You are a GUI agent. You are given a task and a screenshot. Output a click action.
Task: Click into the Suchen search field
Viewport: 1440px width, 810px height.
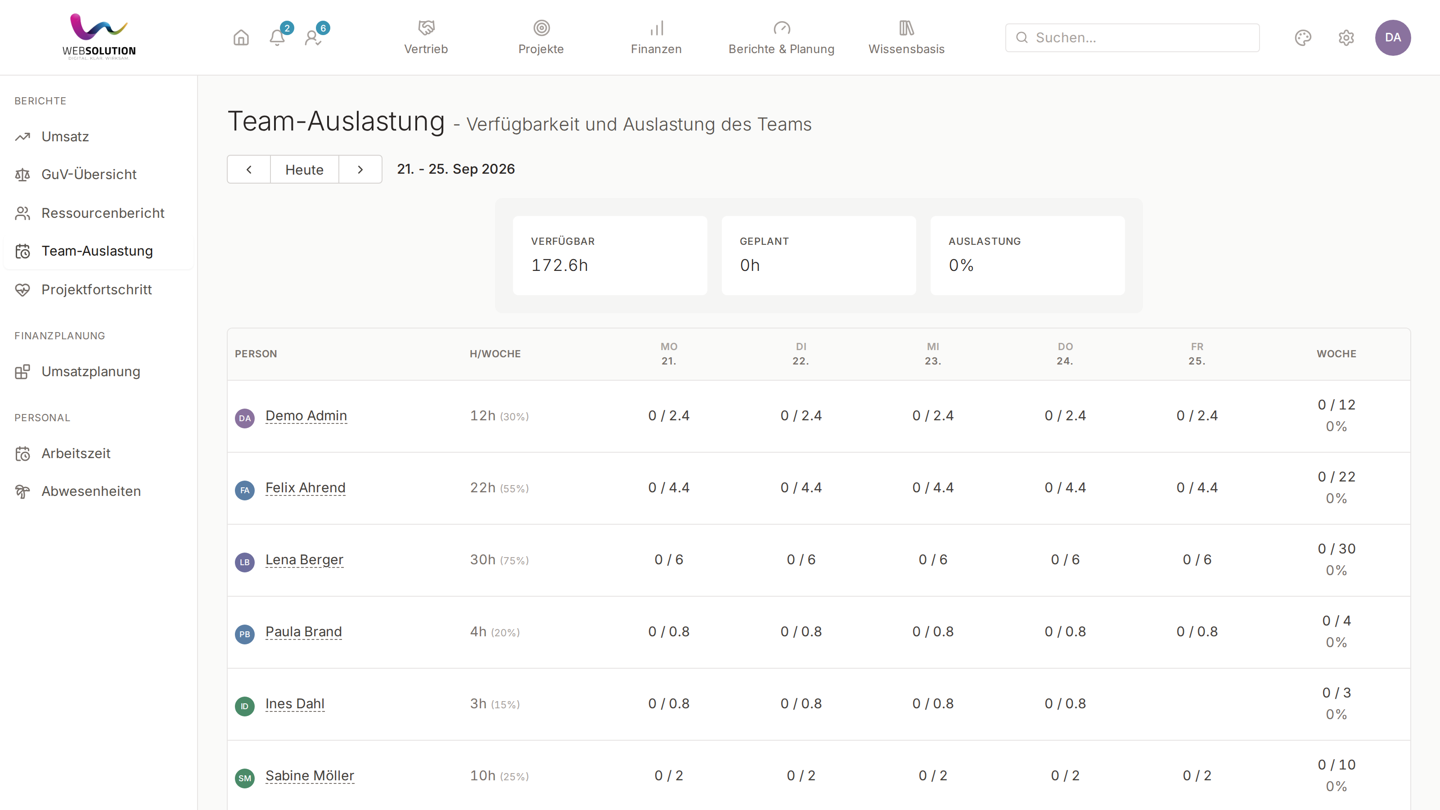click(x=1132, y=37)
